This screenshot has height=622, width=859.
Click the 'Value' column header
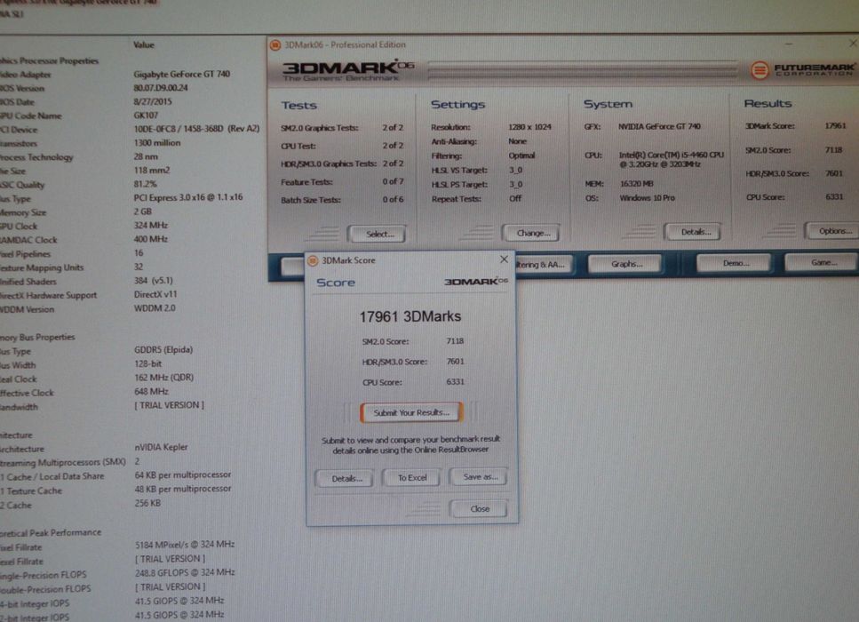[x=144, y=45]
